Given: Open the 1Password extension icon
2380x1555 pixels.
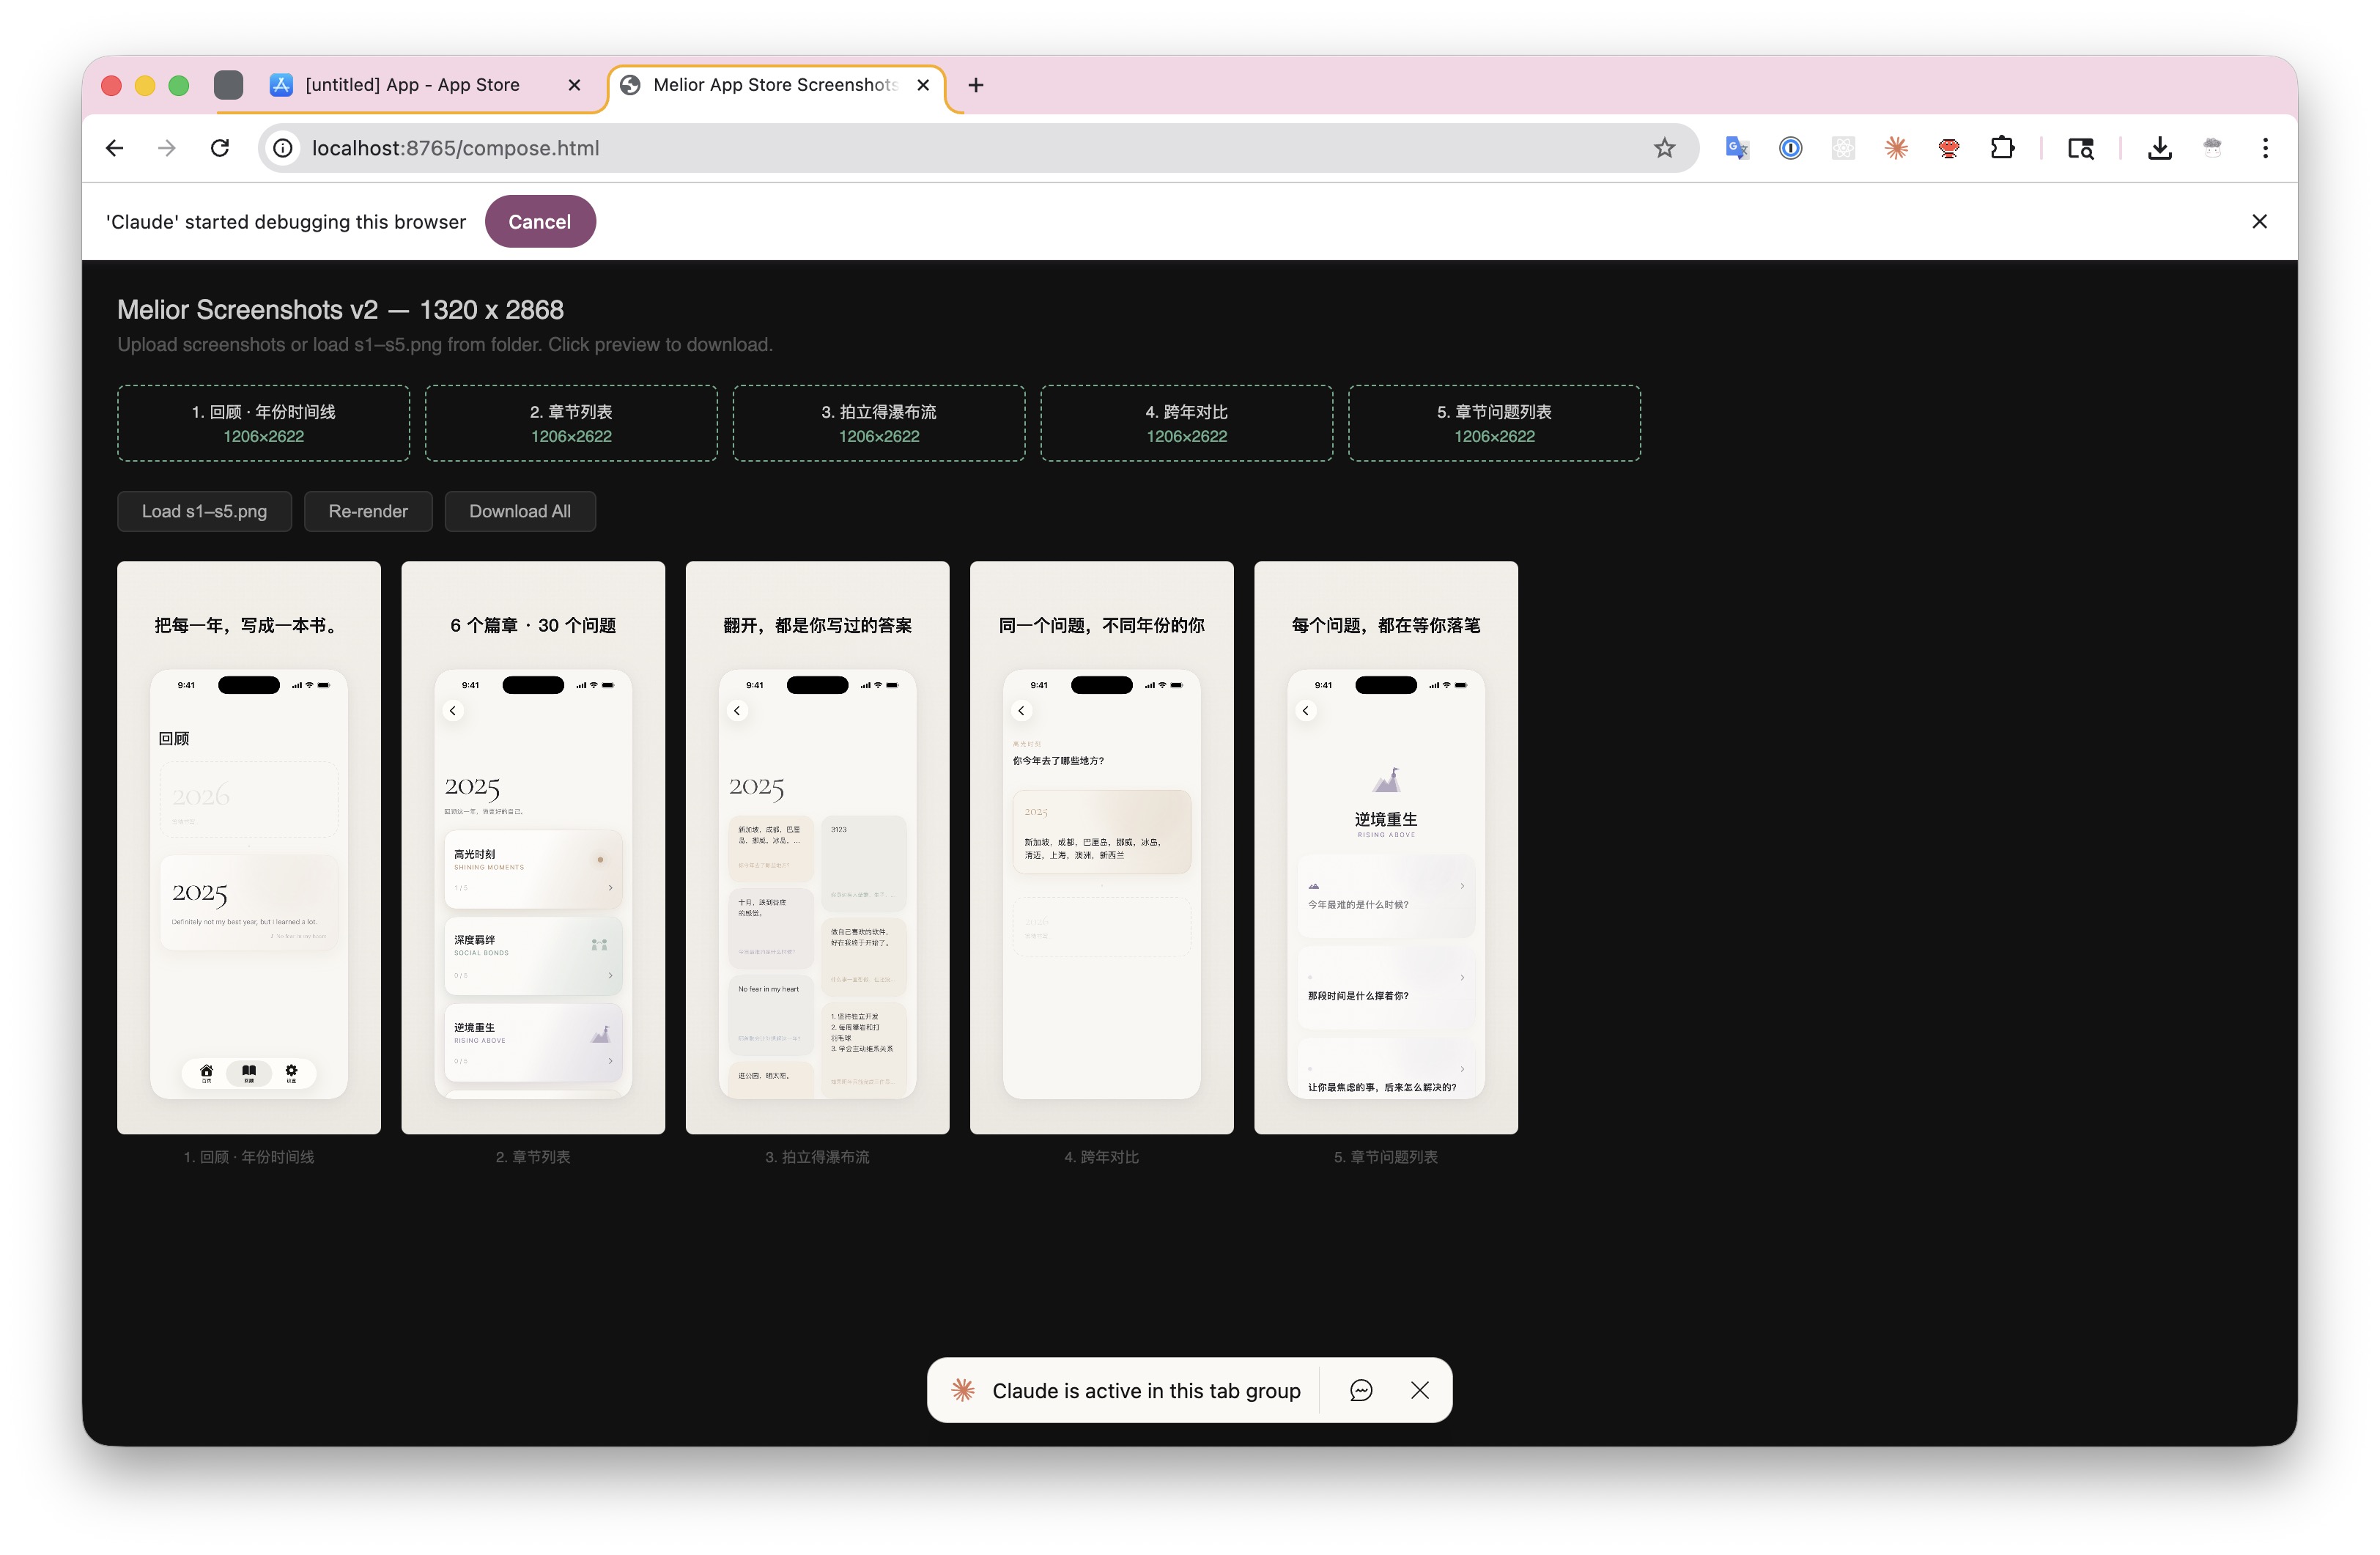Looking at the screenshot, I should coord(1790,148).
